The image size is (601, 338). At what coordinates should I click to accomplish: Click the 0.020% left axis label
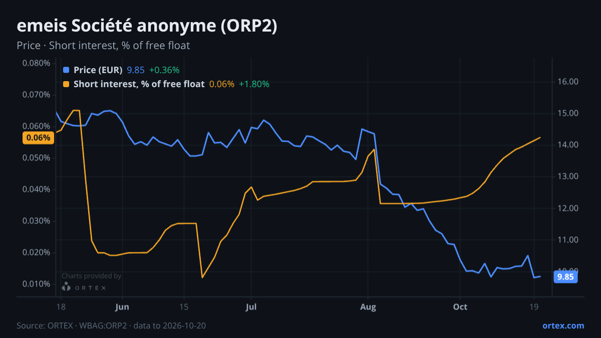click(36, 252)
